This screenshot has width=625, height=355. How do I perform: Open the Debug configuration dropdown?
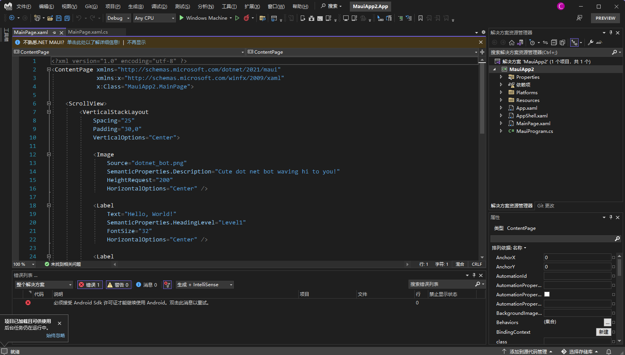coord(118,18)
